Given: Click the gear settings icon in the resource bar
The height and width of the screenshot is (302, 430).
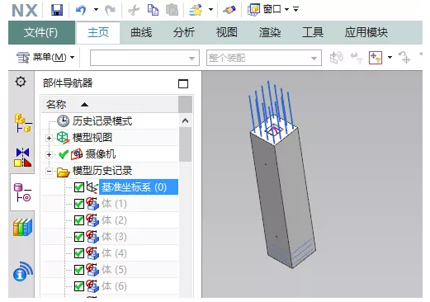Looking at the screenshot, I should (x=21, y=82).
